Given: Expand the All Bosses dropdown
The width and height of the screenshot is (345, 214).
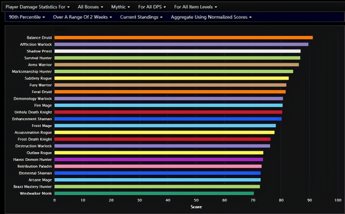Looking at the screenshot, I should pyautogui.click(x=90, y=7).
